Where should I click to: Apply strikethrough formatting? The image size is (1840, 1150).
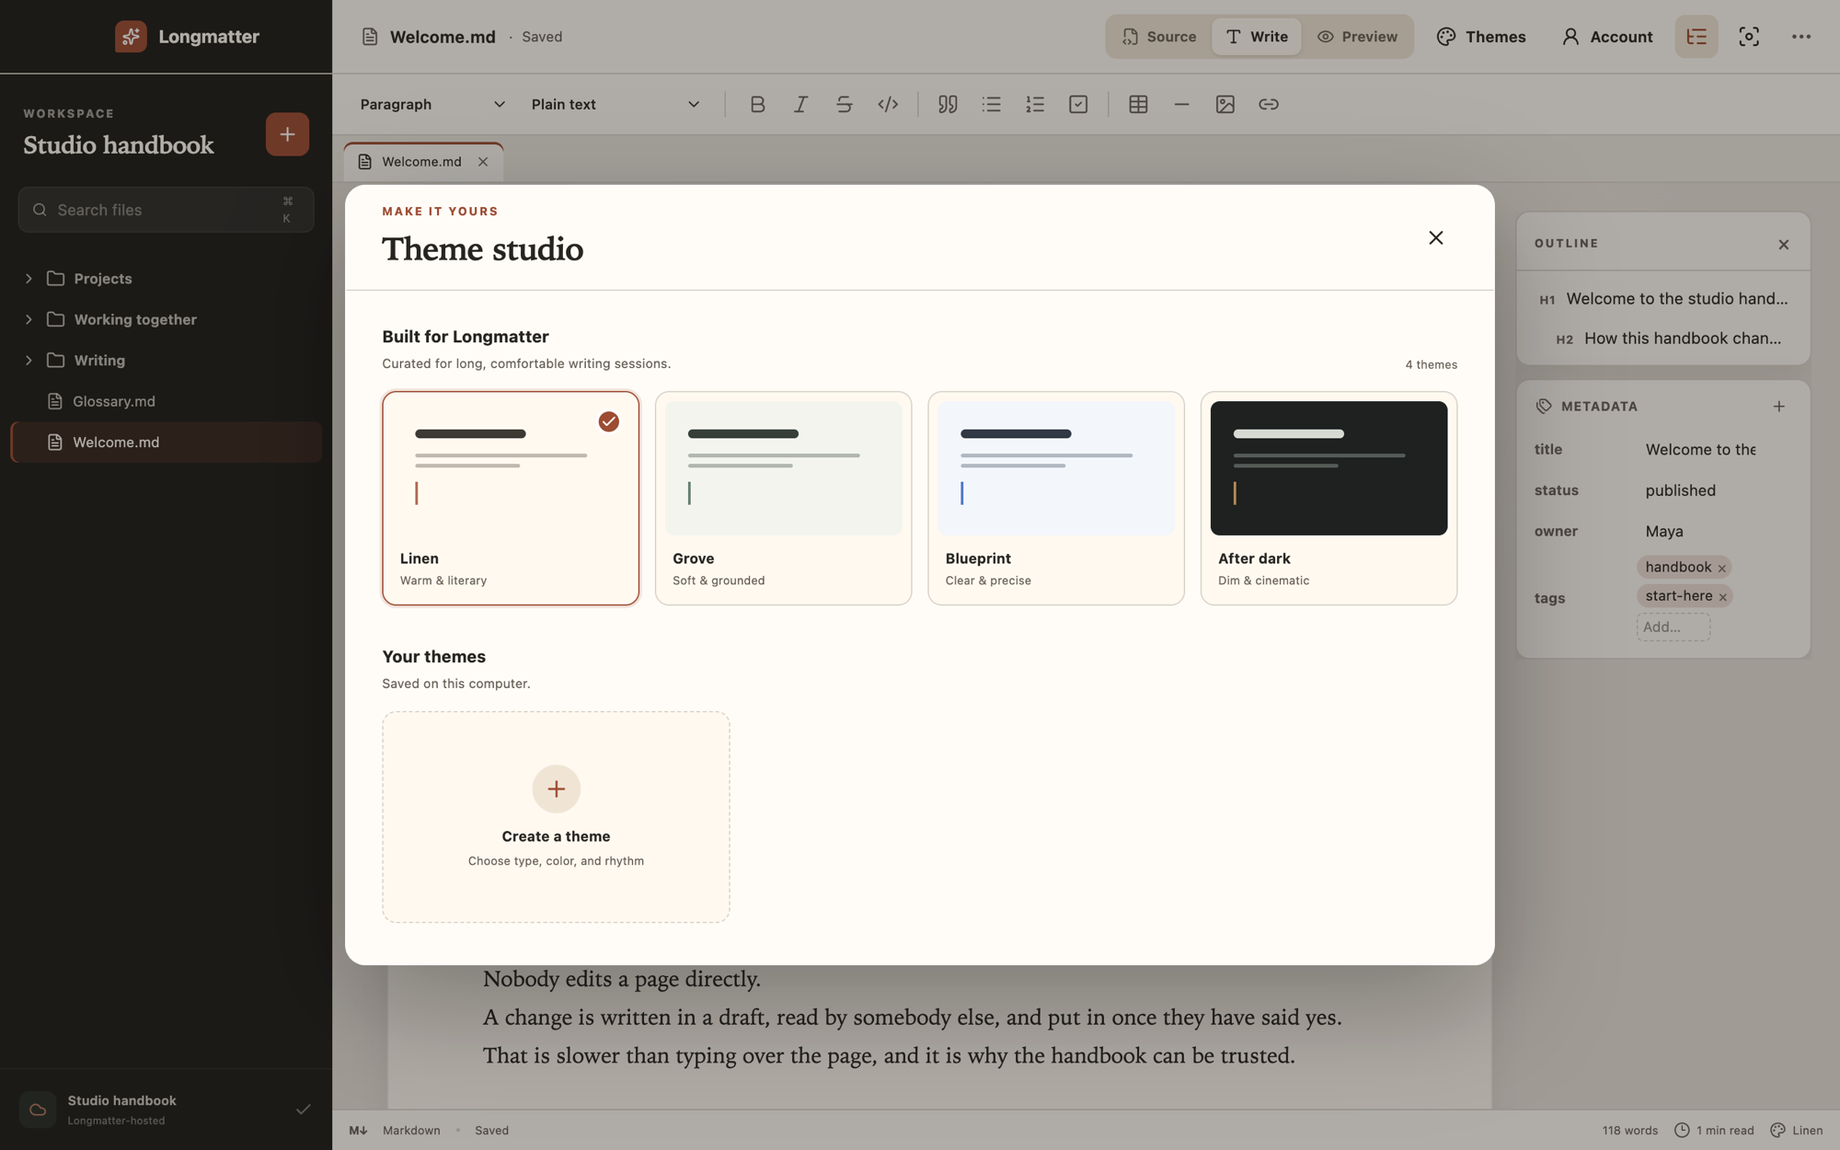(844, 104)
